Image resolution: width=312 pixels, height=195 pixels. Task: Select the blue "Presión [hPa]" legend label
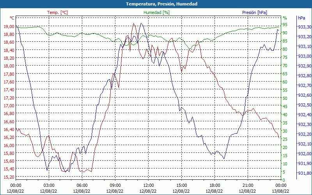coord(255,12)
